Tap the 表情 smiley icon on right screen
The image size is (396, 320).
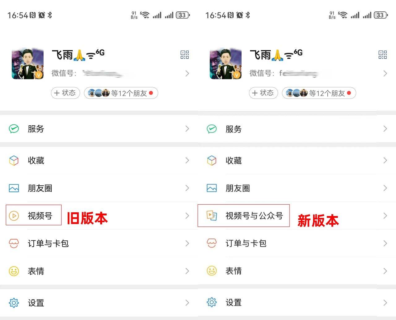212,271
